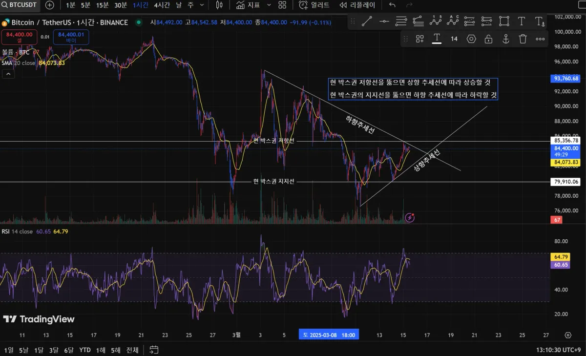Open the indicator templates grid icon
Screen dimensions: 586x356
tap(282, 5)
